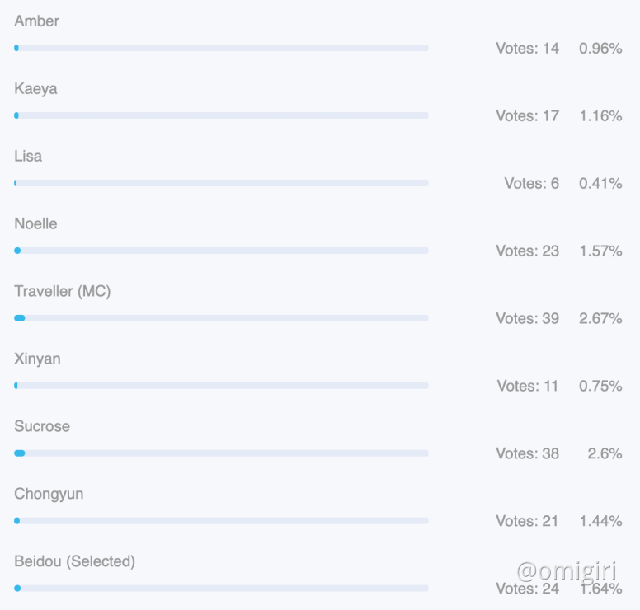Click the 0.75% percentage for Xinyan

click(600, 387)
